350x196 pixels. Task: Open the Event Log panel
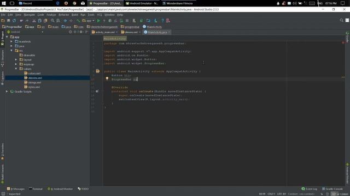(310, 189)
